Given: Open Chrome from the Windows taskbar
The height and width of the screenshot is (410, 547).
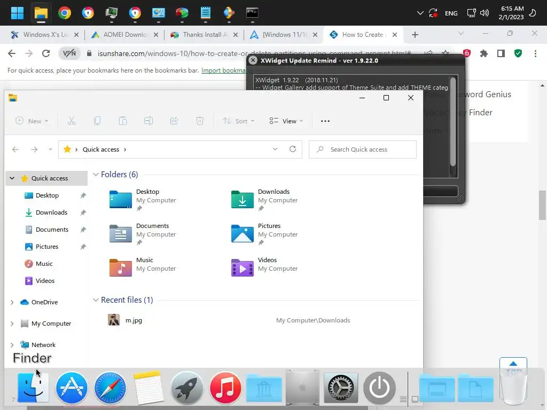Looking at the screenshot, I should point(65,13).
